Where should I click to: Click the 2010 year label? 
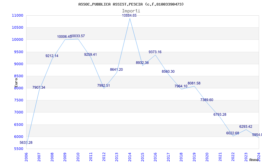[x=78, y=157]
